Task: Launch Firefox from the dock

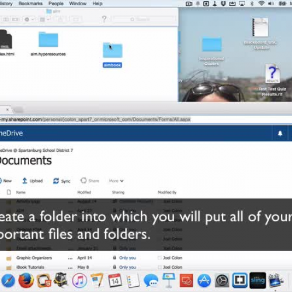Action: tap(26, 280)
